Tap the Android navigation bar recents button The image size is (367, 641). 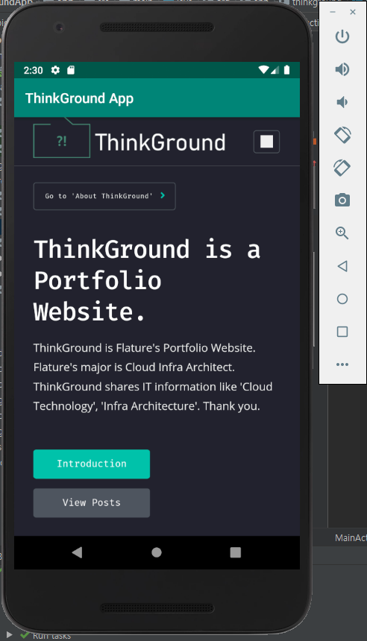236,552
